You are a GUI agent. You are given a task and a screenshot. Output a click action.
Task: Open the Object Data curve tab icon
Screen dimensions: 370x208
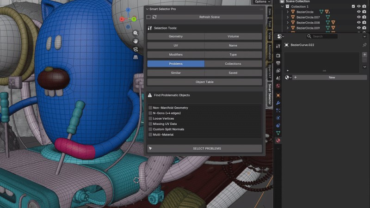[278, 133]
